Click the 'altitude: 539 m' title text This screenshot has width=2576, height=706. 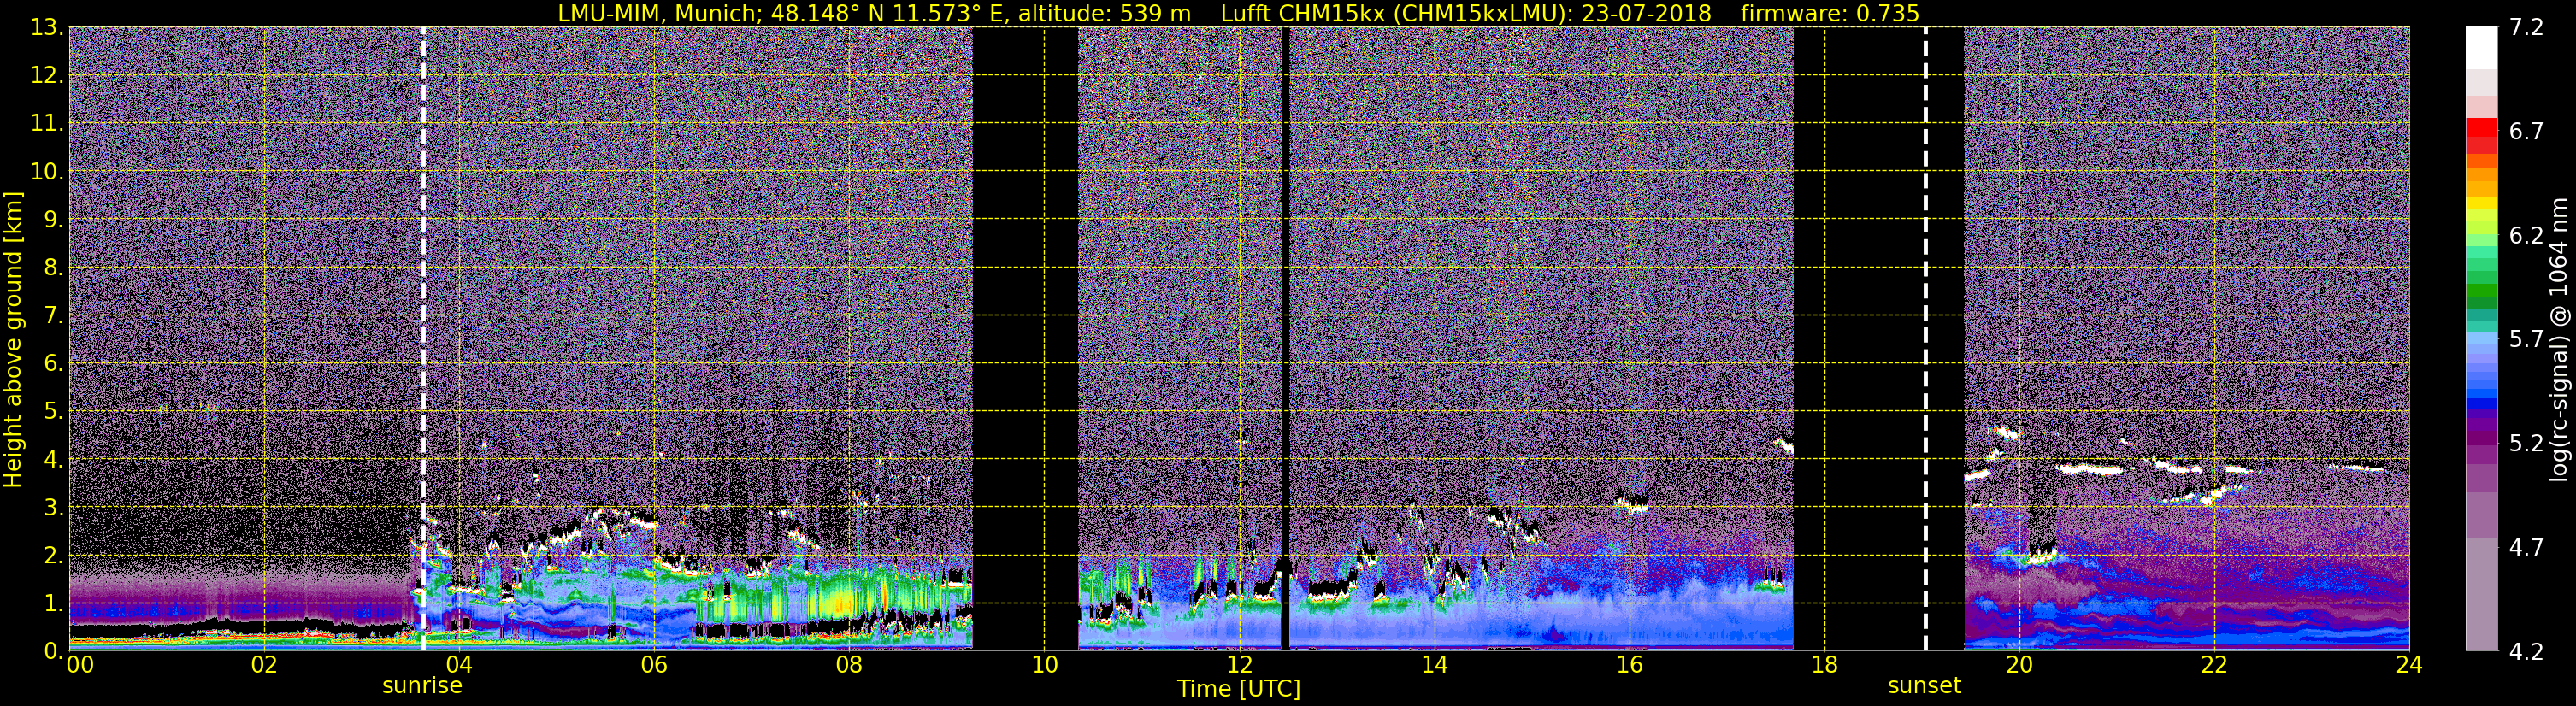(1104, 13)
